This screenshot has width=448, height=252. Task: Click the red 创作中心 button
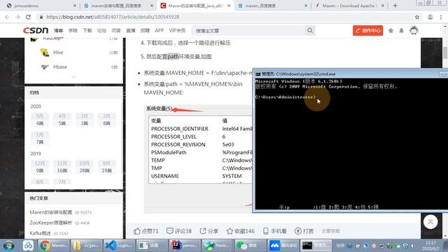367,31
